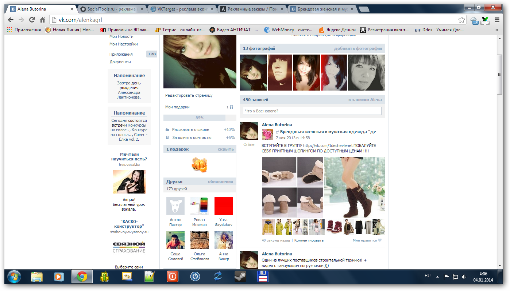Click the page vertical scrollbar thumb
The height and width of the screenshot is (291, 510).
[x=500, y=75]
